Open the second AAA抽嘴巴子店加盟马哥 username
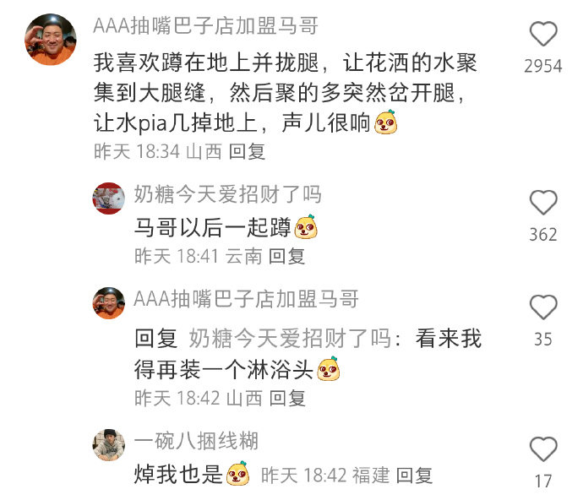This screenshot has width=583, height=500. (246, 299)
